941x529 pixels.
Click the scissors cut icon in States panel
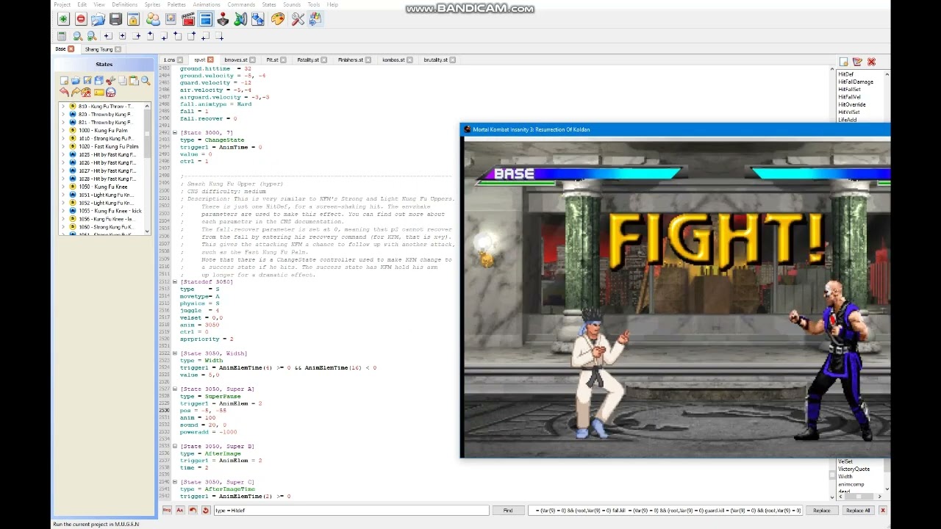(110, 81)
